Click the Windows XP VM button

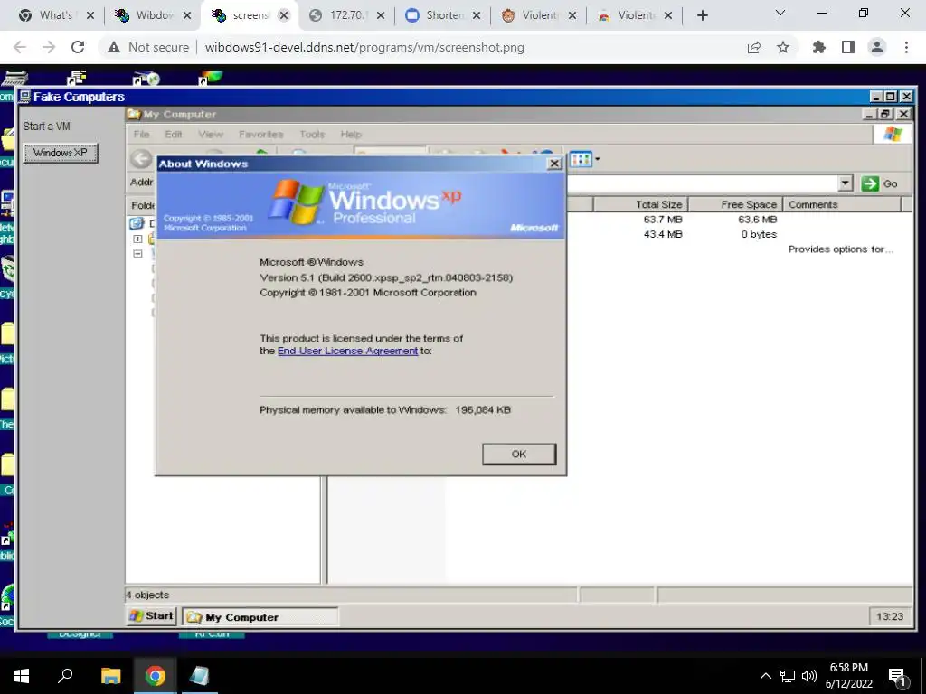coord(61,153)
